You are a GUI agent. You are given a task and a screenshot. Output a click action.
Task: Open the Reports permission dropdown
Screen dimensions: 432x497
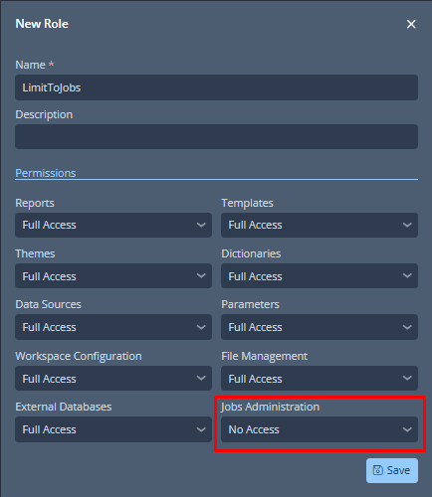pos(113,225)
